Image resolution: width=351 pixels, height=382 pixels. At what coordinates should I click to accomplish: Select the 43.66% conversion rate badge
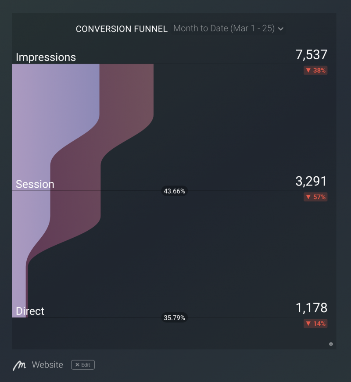[174, 191]
